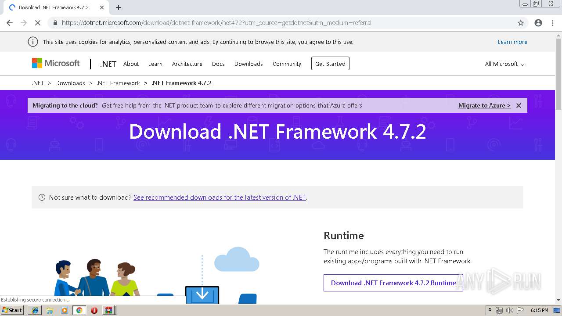Click the volume speaker tray icon

[510, 310]
